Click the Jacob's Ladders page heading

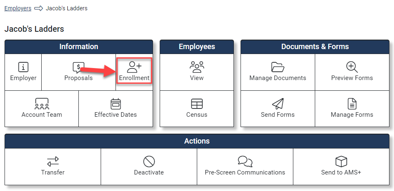(34, 29)
